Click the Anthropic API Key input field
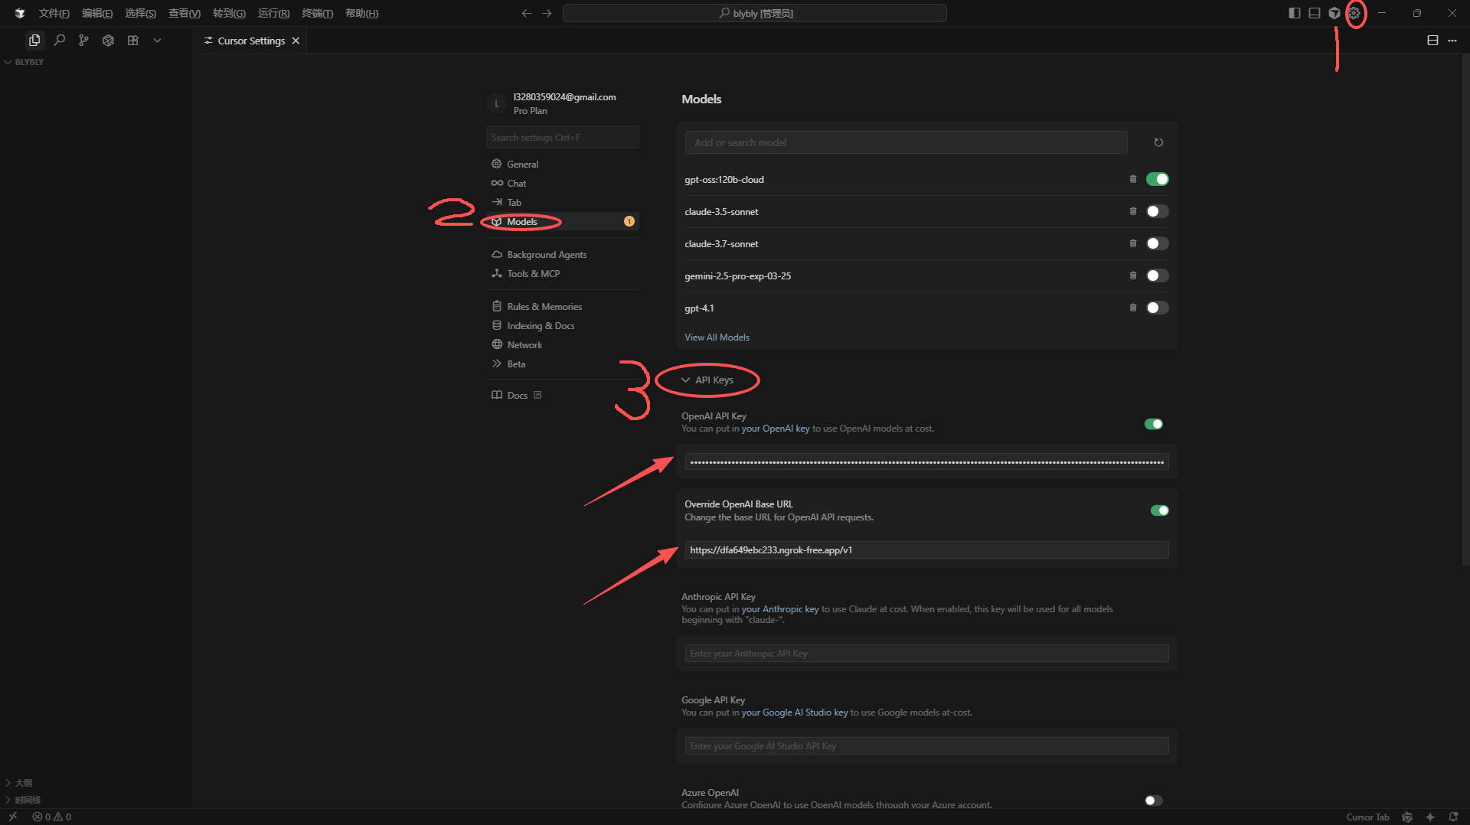 click(926, 654)
